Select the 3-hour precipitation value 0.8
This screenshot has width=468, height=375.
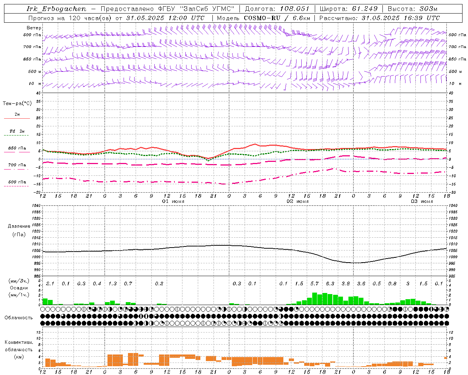click(x=392, y=284)
